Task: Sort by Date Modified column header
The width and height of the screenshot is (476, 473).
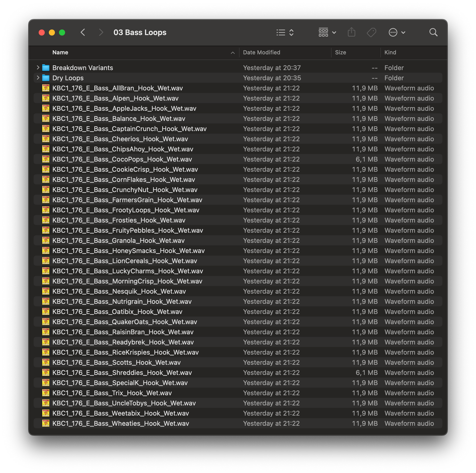Action: click(261, 53)
